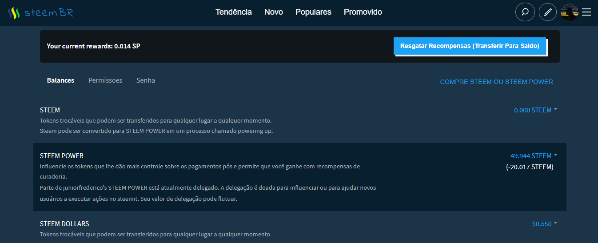Click the STEEM DOLLARS heading
The image size is (598, 243).
click(64, 224)
